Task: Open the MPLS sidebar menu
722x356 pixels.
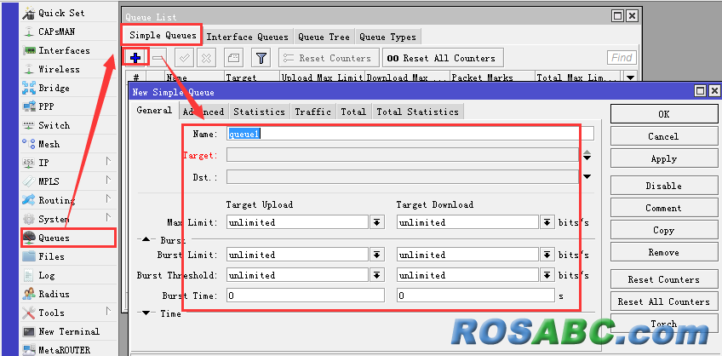Action: coord(49,181)
